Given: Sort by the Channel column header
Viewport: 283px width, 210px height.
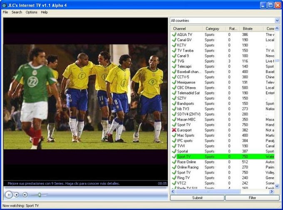Looking at the screenshot, I should pyautogui.click(x=186, y=29).
